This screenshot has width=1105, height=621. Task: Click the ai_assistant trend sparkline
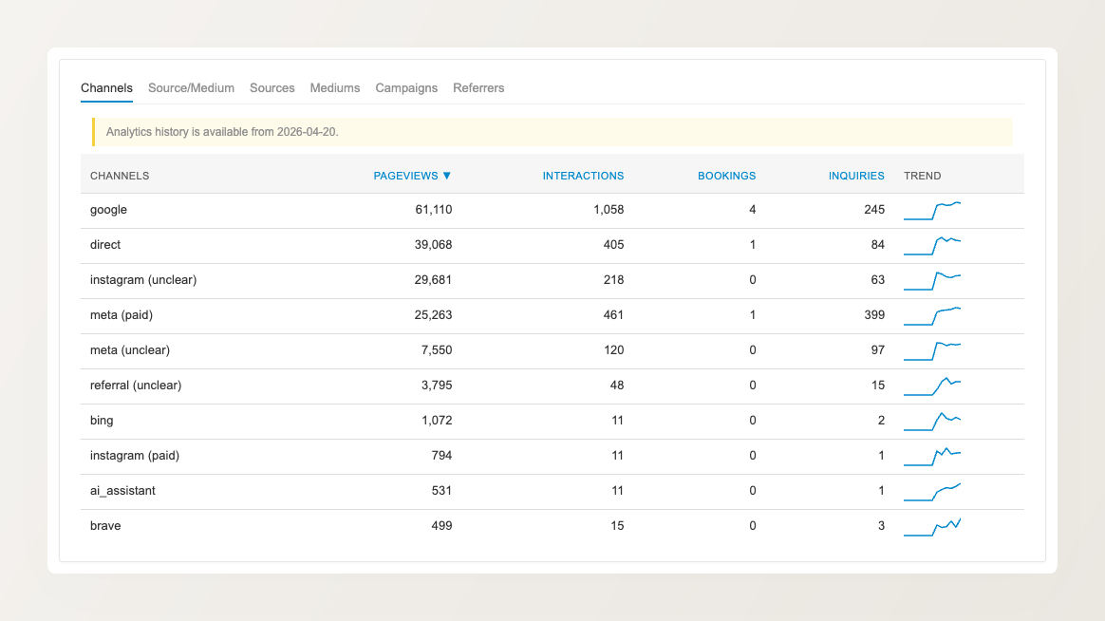932,491
